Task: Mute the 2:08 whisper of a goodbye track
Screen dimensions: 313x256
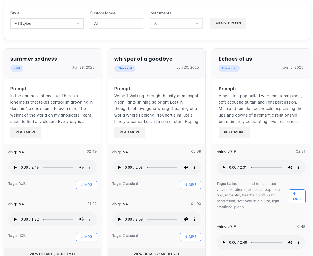Action: [186, 167]
